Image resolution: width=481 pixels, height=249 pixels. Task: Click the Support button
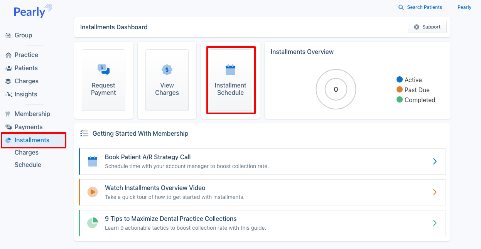tap(427, 27)
